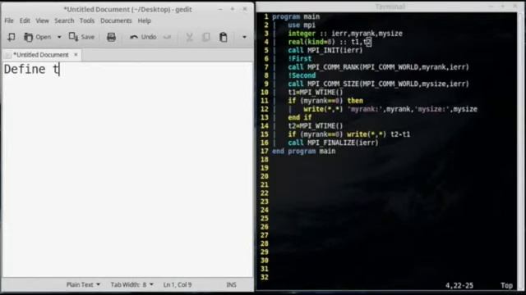The image size is (526, 295).
Task: Click the Print icon in gedit toolbar
Action: [x=112, y=37]
